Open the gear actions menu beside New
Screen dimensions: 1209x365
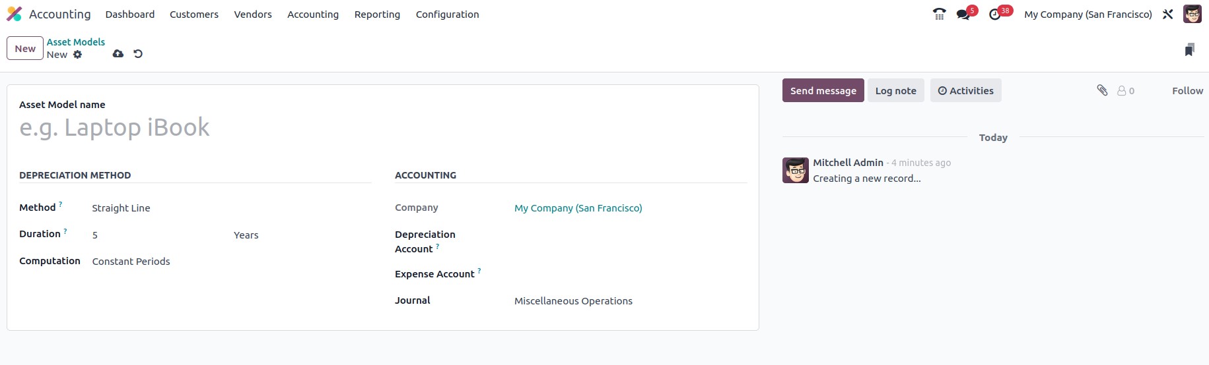pos(78,55)
